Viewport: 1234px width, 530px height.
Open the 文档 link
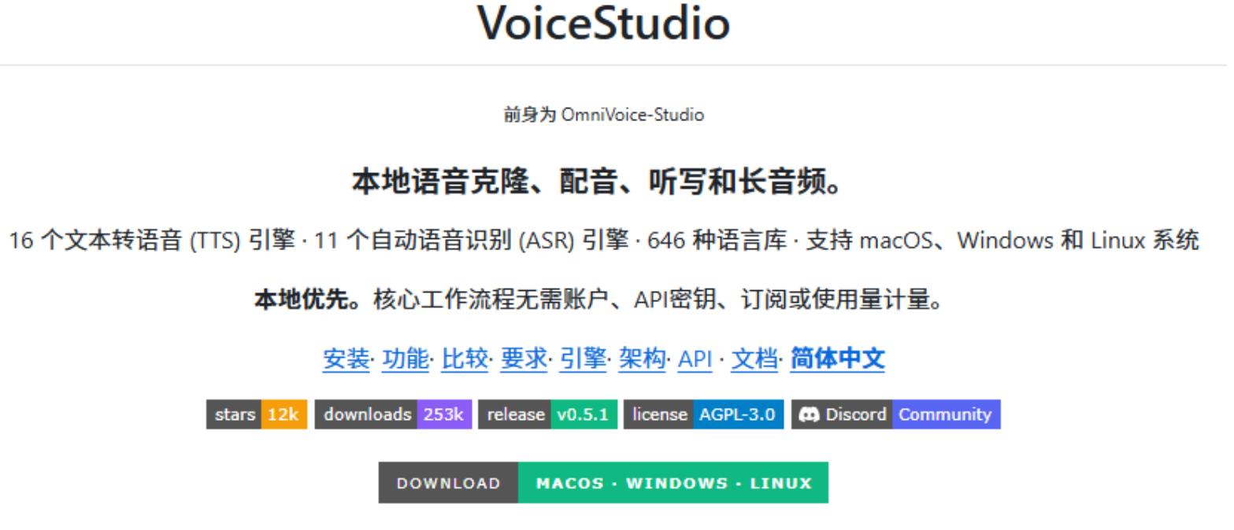coord(754,359)
